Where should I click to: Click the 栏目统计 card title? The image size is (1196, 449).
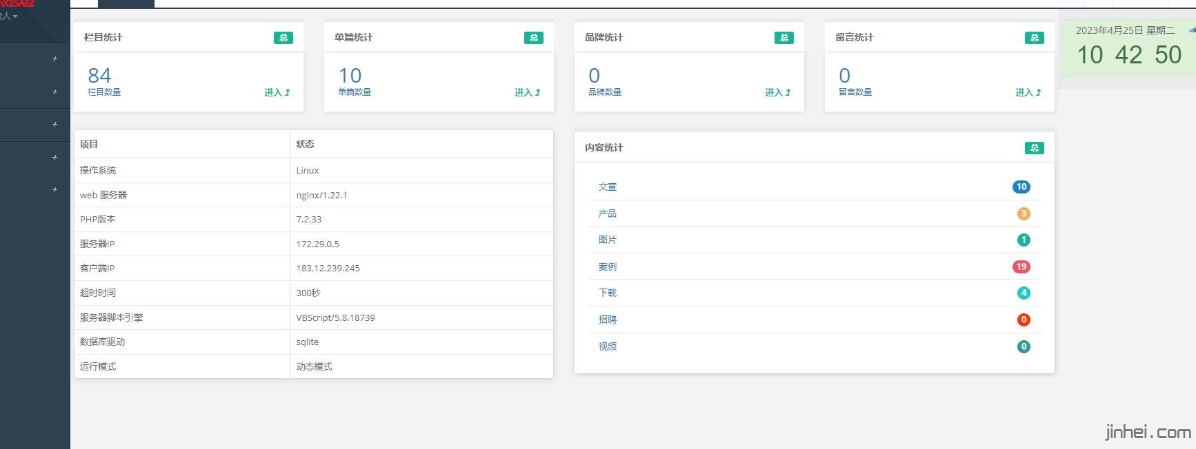coord(103,38)
